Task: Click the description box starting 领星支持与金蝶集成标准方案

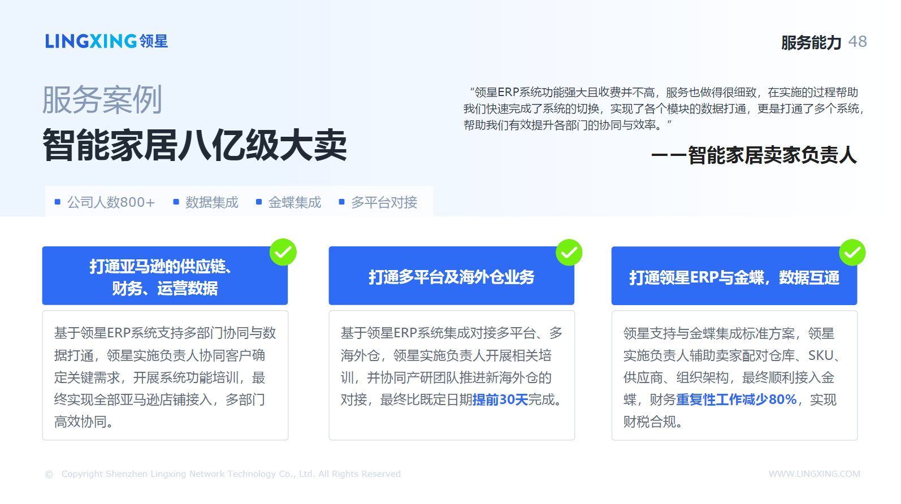Action: click(x=734, y=375)
